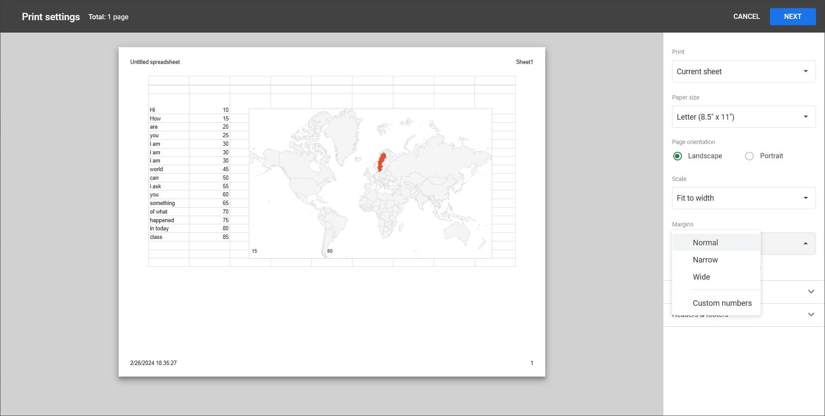Choose Custom numbers for margins
The image size is (825, 416).
(x=722, y=303)
